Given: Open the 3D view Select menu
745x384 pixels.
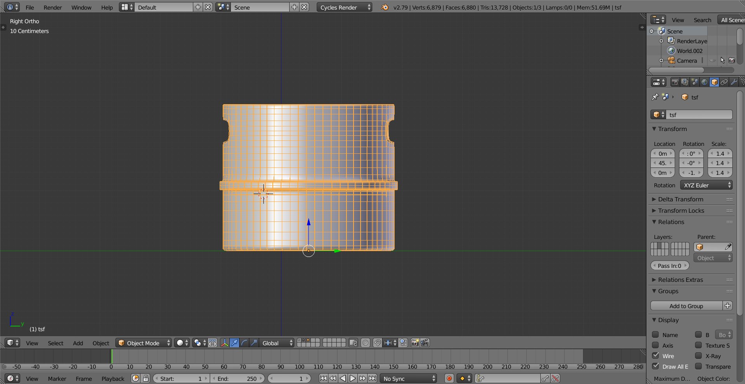Looking at the screenshot, I should click(x=55, y=343).
